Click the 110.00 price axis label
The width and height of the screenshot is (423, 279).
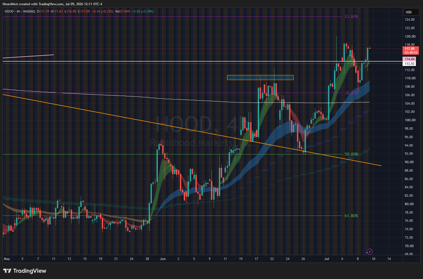409,78
